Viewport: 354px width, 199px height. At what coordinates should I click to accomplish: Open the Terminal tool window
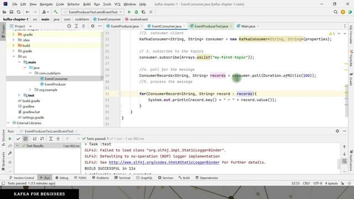[x=122, y=178]
